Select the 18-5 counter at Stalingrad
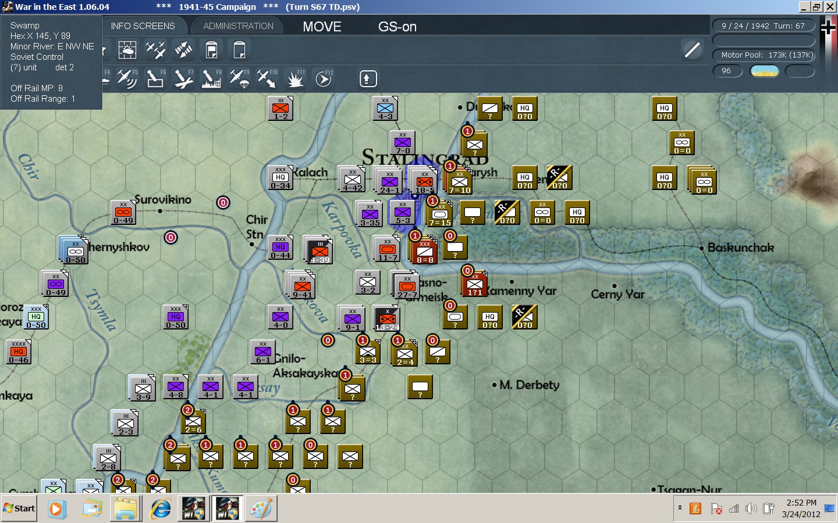This screenshot has width=838, height=523. (x=424, y=181)
